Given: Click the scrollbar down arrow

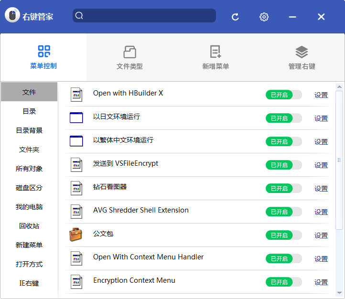Looking at the screenshot, I should 339,293.
